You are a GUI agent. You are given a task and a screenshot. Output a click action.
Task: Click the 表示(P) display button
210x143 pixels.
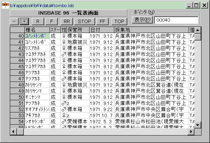[x=142, y=20]
